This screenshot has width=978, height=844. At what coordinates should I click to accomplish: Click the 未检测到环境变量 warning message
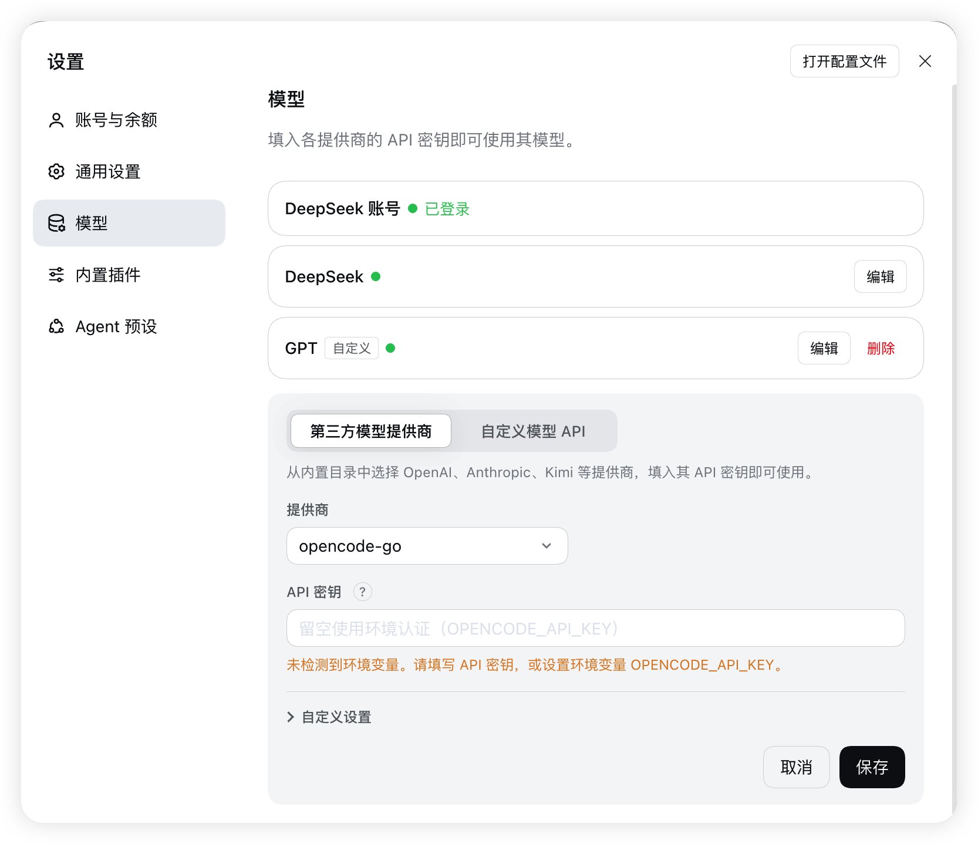pyautogui.click(x=536, y=665)
